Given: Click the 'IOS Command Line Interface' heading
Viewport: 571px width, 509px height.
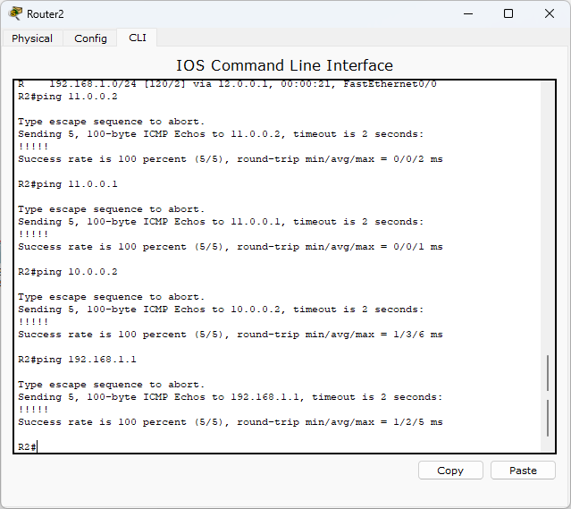Looking at the screenshot, I should [x=284, y=65].
